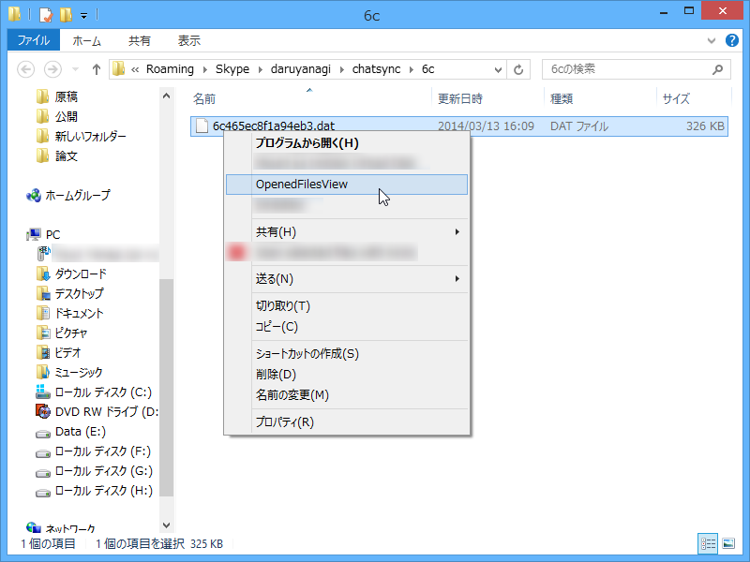750x562 pixels.
Task: Open OpenedFilesView from context menu
Action: tap(346, 185)
